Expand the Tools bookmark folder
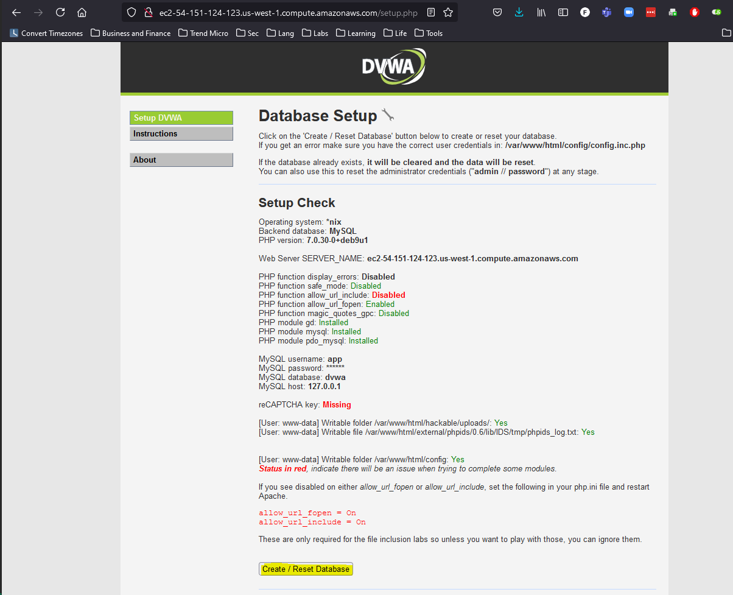The image size is (733, 595). (x=429, y=33)
